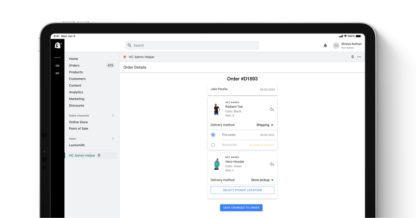Go to Home in sidebar
Viewport: 416px width, 218px height.
click(x=73, y=59)
